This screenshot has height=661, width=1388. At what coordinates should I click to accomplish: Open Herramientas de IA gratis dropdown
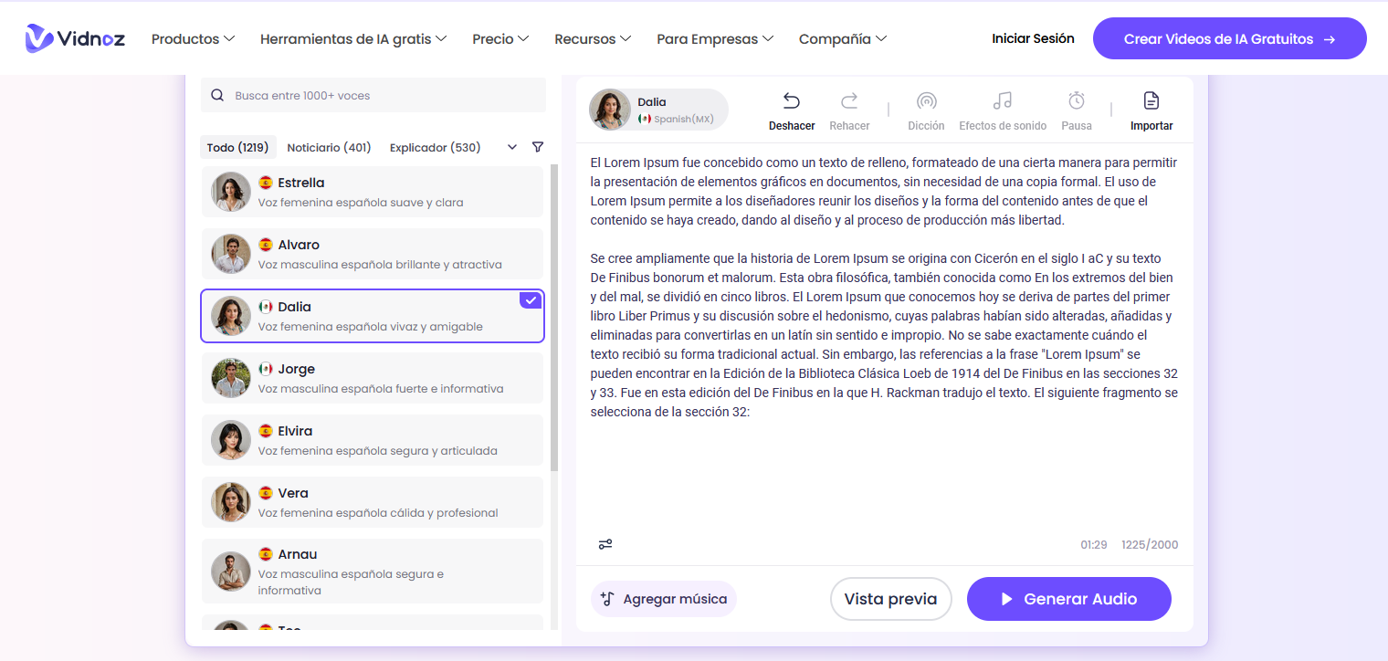click(352, 39)
